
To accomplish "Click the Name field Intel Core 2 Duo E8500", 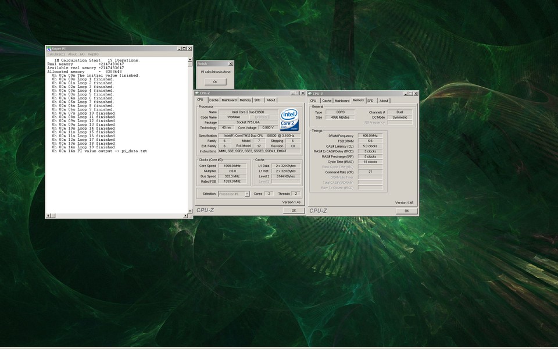I will pyautogui.click(x=248, y=112).
